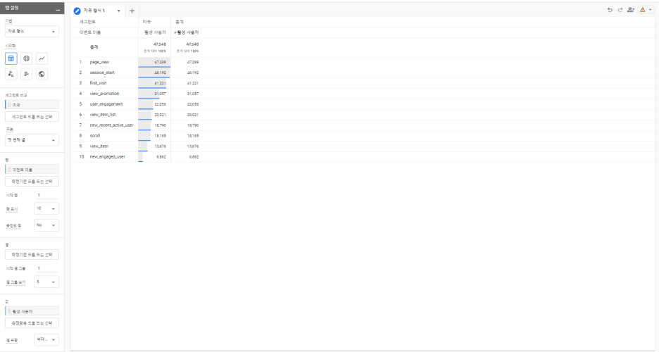Click the 이벤트 이름 row dimension chip
The image size is (659, 352).
click(32, 170)
